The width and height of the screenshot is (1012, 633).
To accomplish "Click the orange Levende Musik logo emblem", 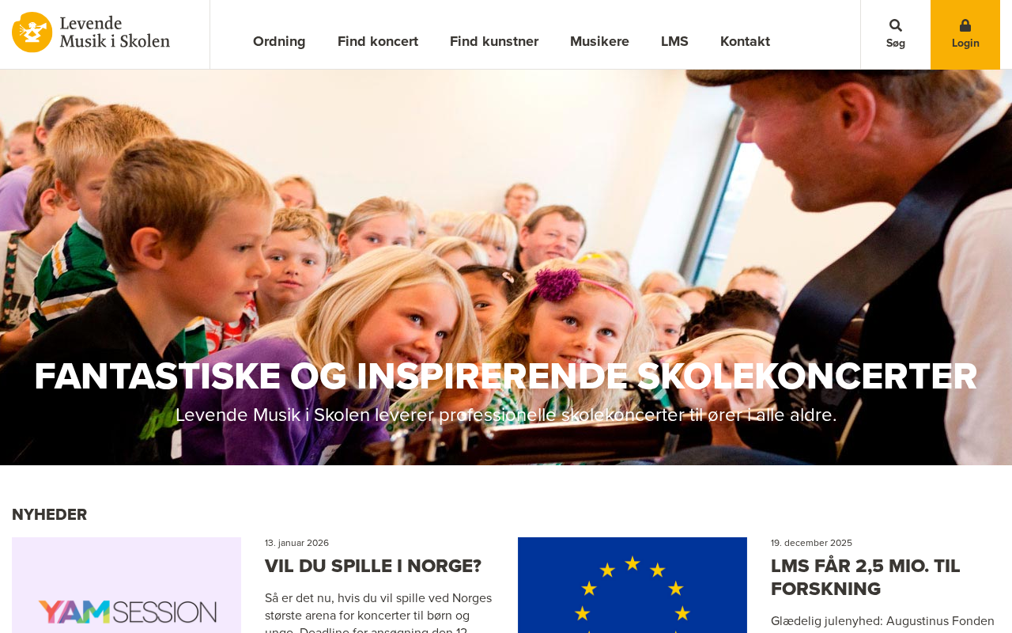I will tap(32, 32).
